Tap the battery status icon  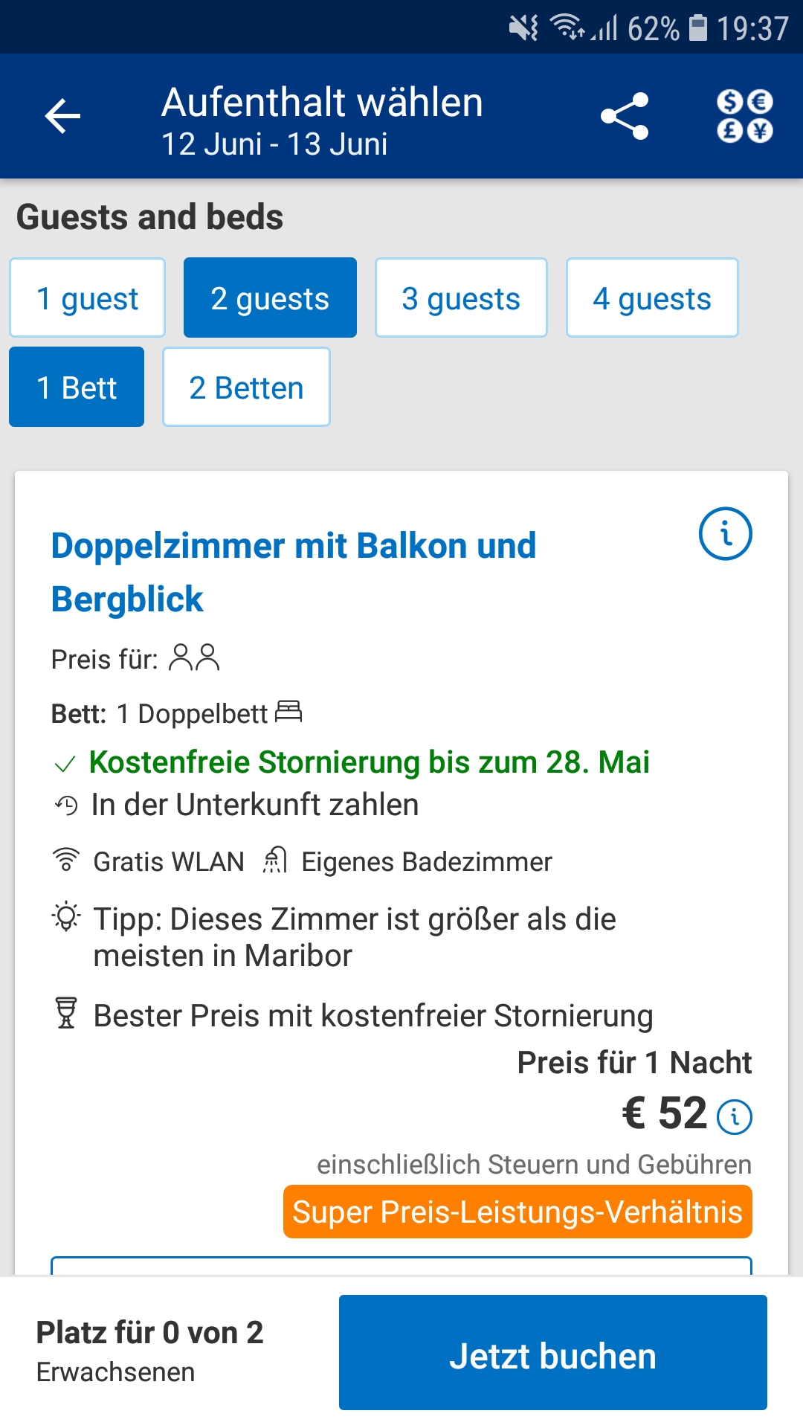pos(697,28)
